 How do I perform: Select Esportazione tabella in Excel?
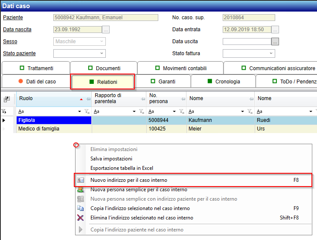point(122,168)
